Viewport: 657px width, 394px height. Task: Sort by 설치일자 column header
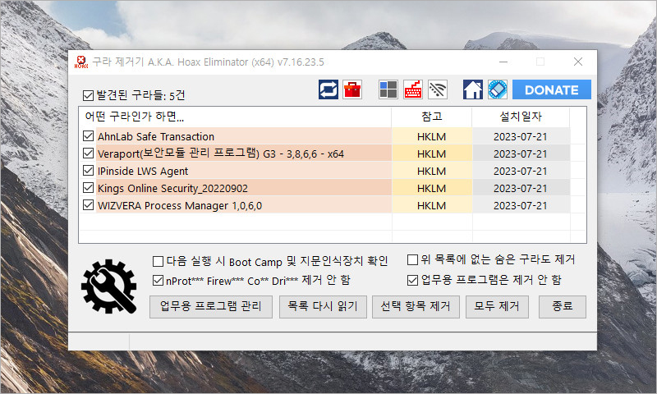pyautogui.click(x=521, y=117)
